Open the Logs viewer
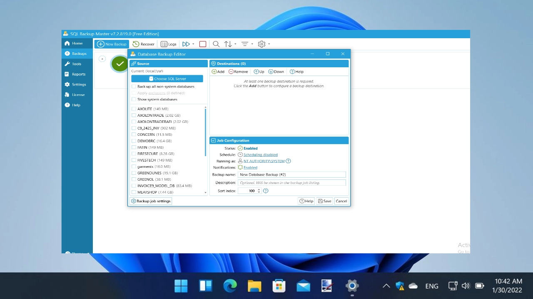Screen dimensions: 533x299 169,44
